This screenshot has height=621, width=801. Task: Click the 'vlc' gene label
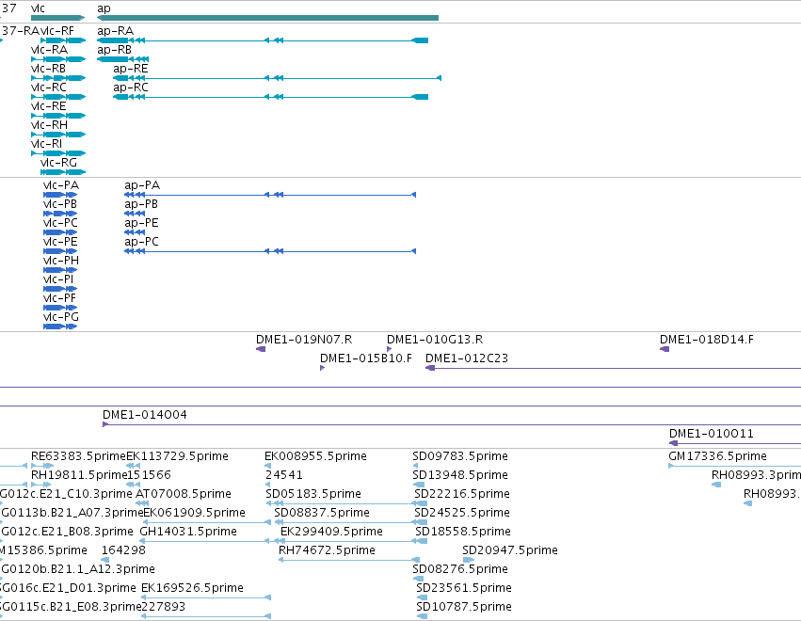click(38, 8)
